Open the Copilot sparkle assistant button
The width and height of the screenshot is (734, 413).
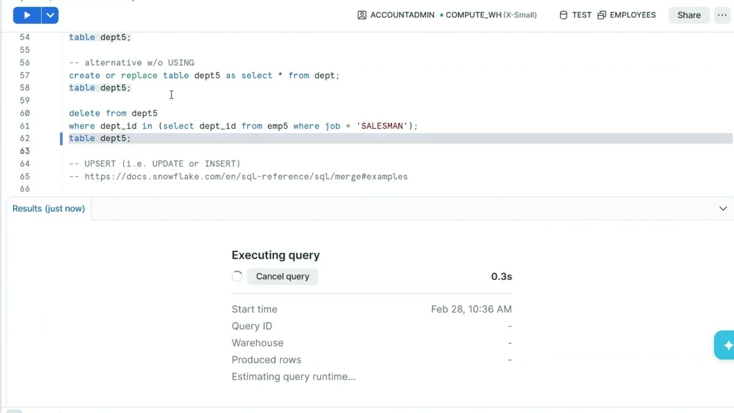point(726,345)
